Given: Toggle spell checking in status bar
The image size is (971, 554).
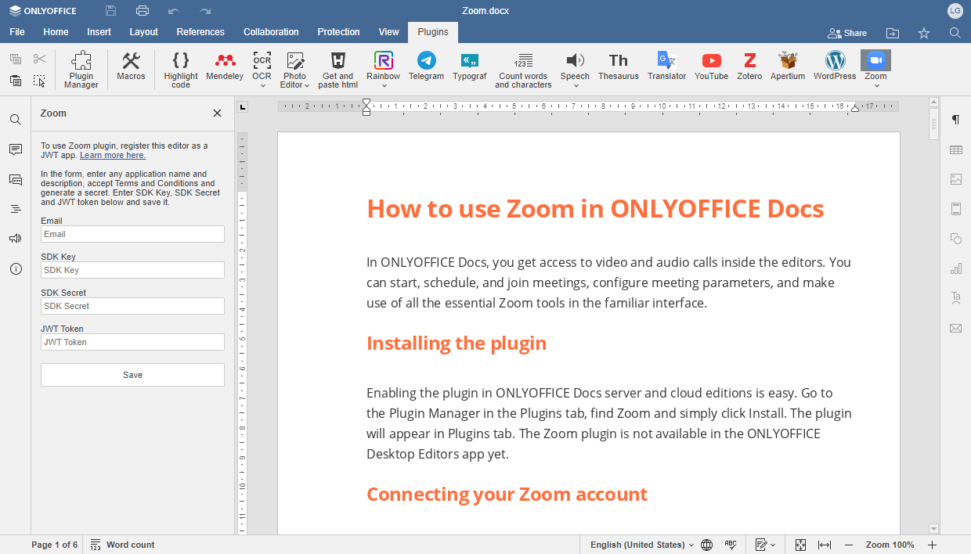Looking at the screenshot, I should [x=731, y=545].
